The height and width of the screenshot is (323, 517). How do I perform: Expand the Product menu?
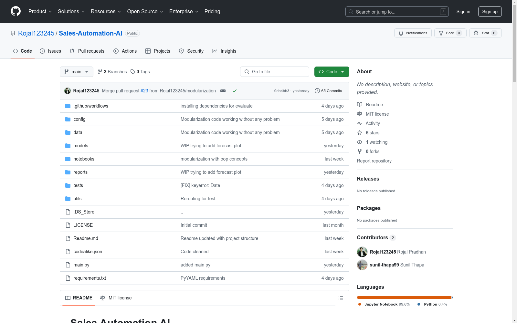(x=40, y=11)
